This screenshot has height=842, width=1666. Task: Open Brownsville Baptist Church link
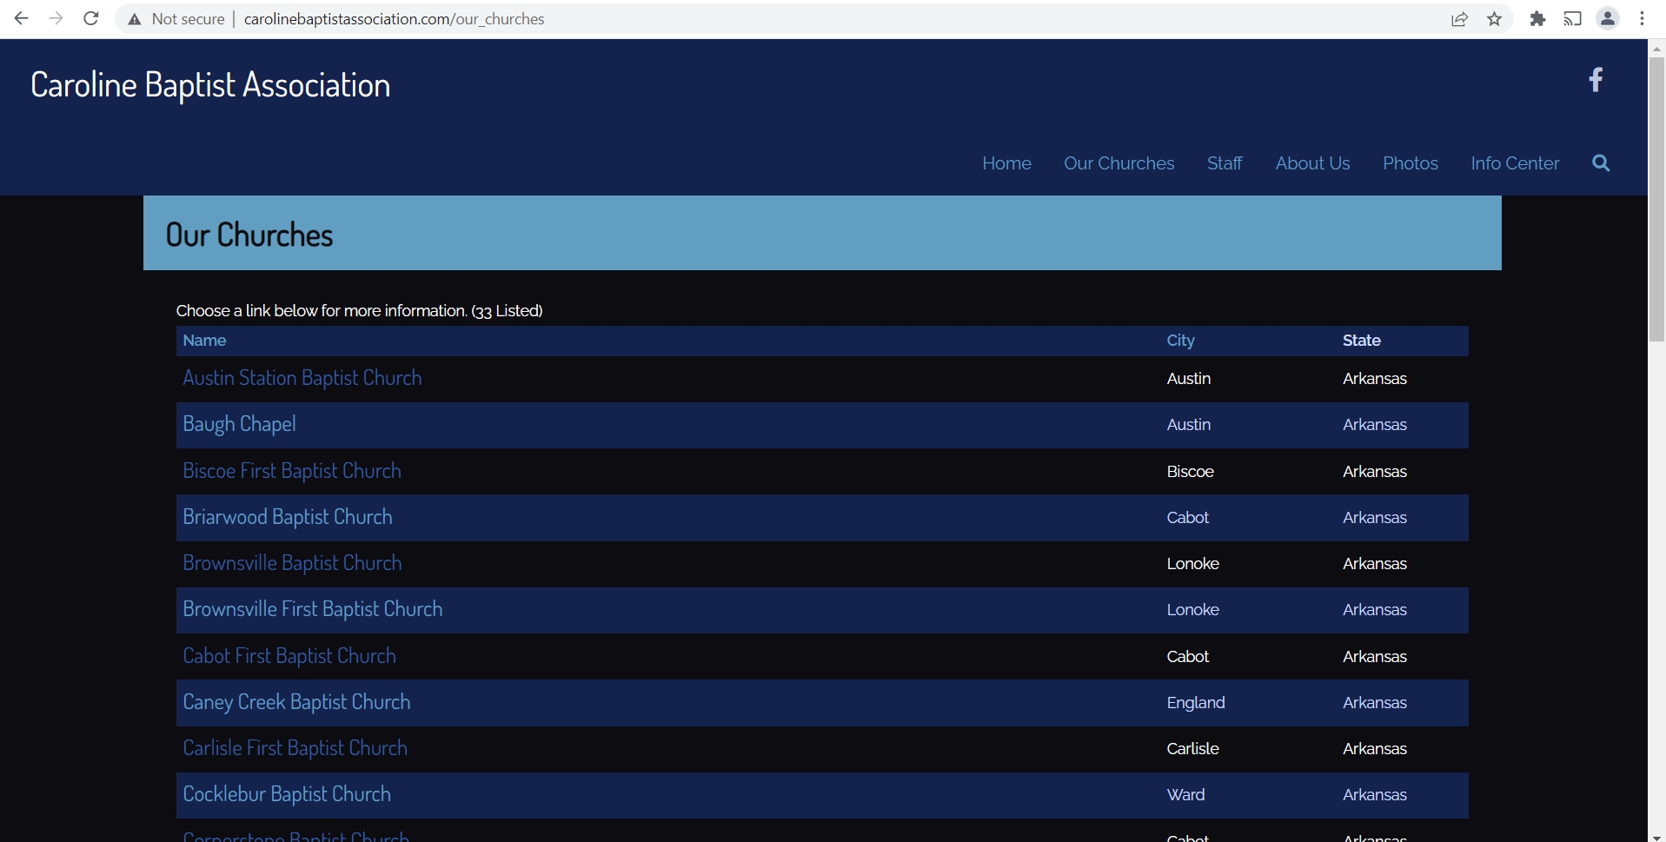(x=292, y=563)
